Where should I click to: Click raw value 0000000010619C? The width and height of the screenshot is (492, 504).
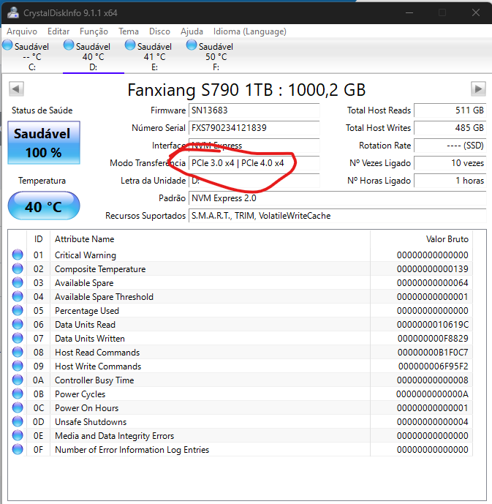tap(433, 325)
